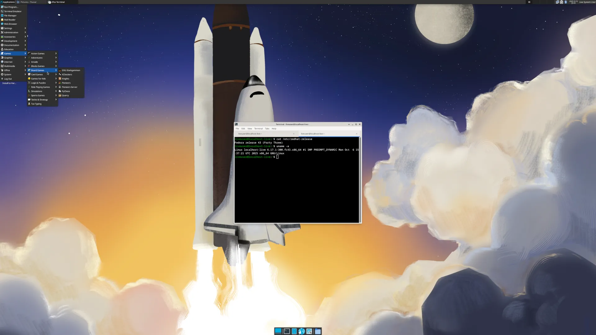Click Show Desktop icon in bottom dock
This screenshot has height=335, width=596.
[x=278, y=331]
